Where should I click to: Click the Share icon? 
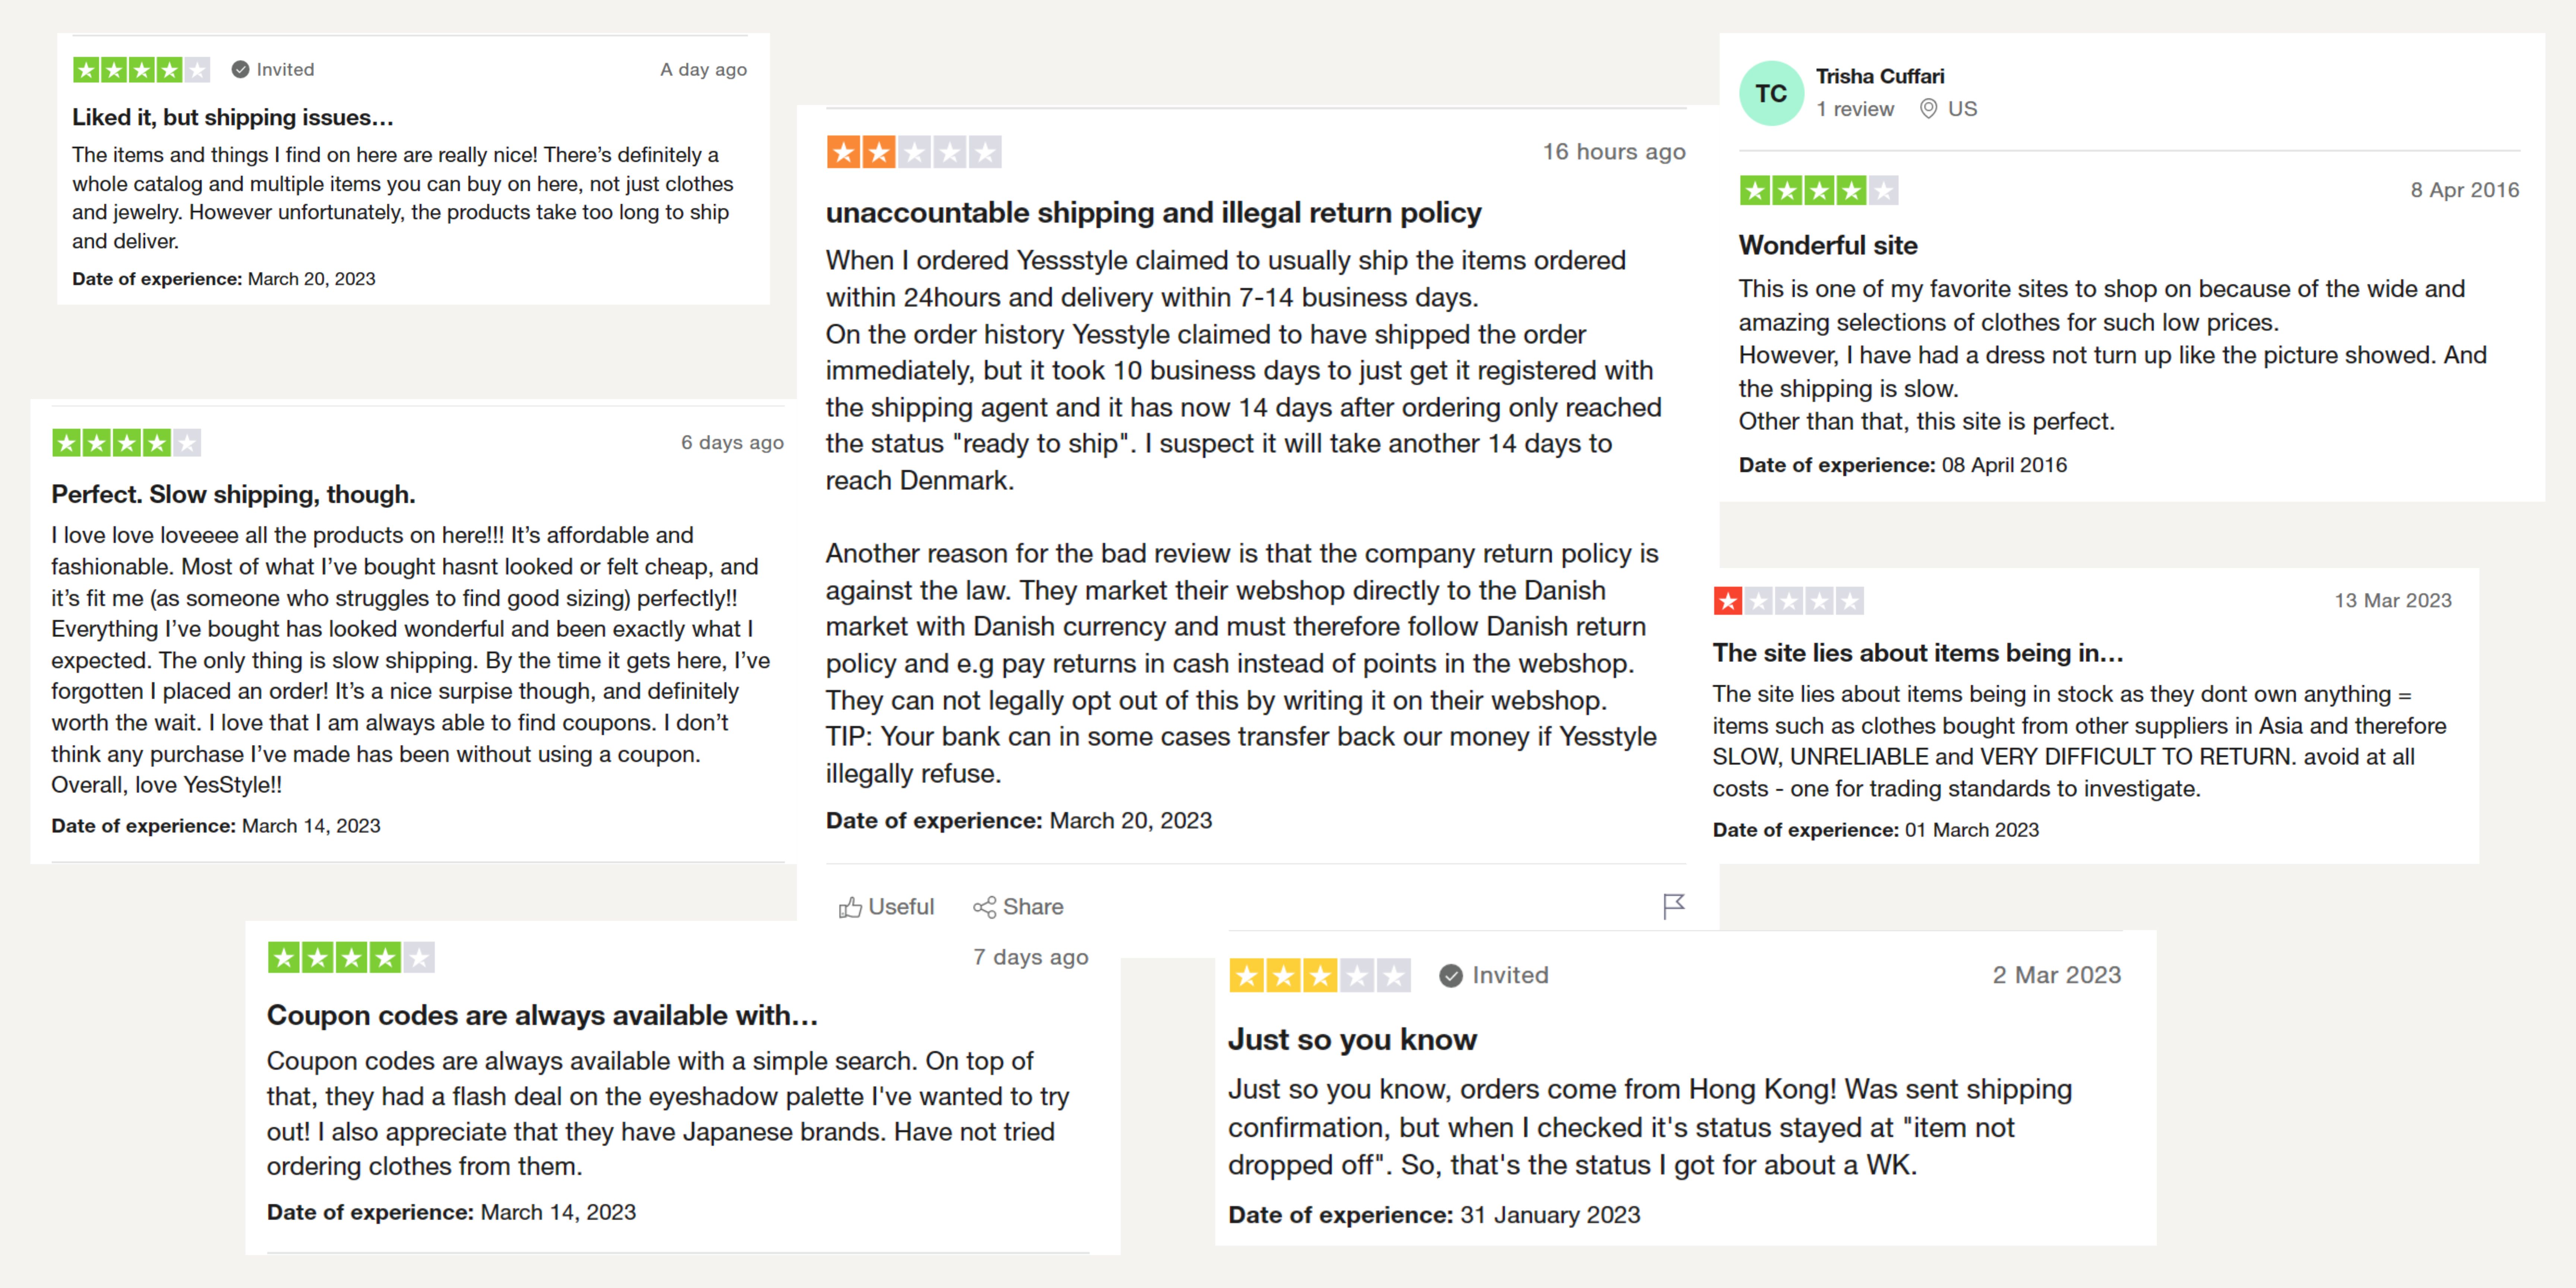984,907
